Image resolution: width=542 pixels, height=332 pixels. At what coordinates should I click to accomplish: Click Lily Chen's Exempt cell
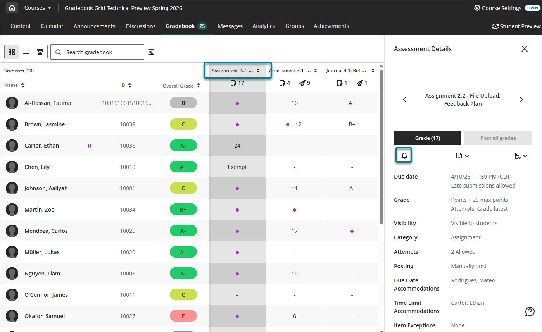(237, 167)
